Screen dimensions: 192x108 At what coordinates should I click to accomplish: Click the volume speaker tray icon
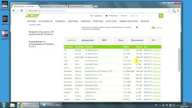pos(163,105)
